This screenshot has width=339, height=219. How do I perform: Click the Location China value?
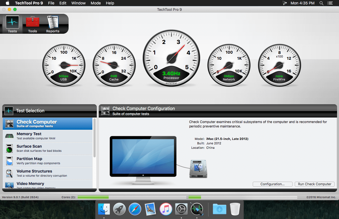tap(210, 148)
